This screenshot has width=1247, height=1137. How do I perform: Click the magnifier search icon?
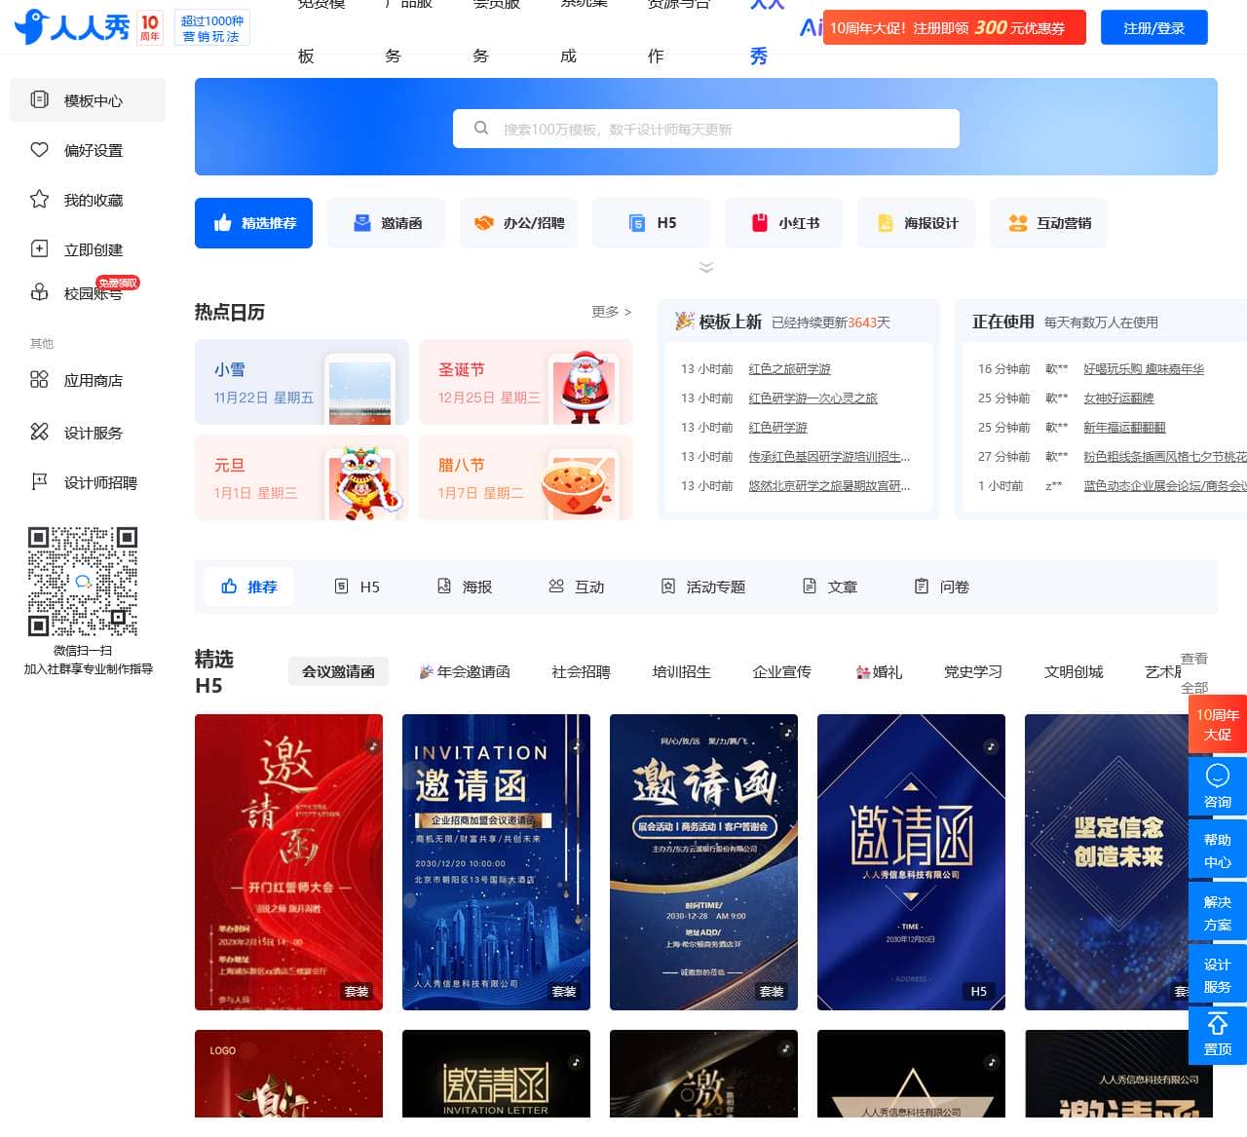481,129
